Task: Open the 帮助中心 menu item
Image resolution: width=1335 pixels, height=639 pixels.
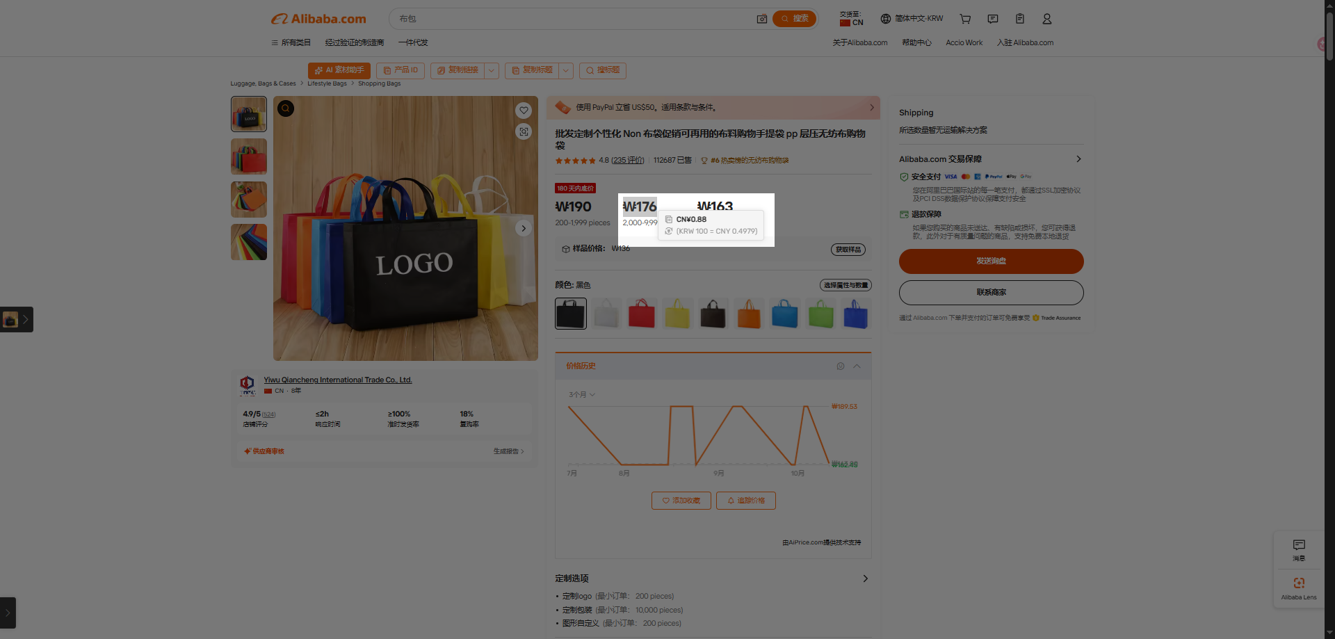Action: (x=916, y=42)
